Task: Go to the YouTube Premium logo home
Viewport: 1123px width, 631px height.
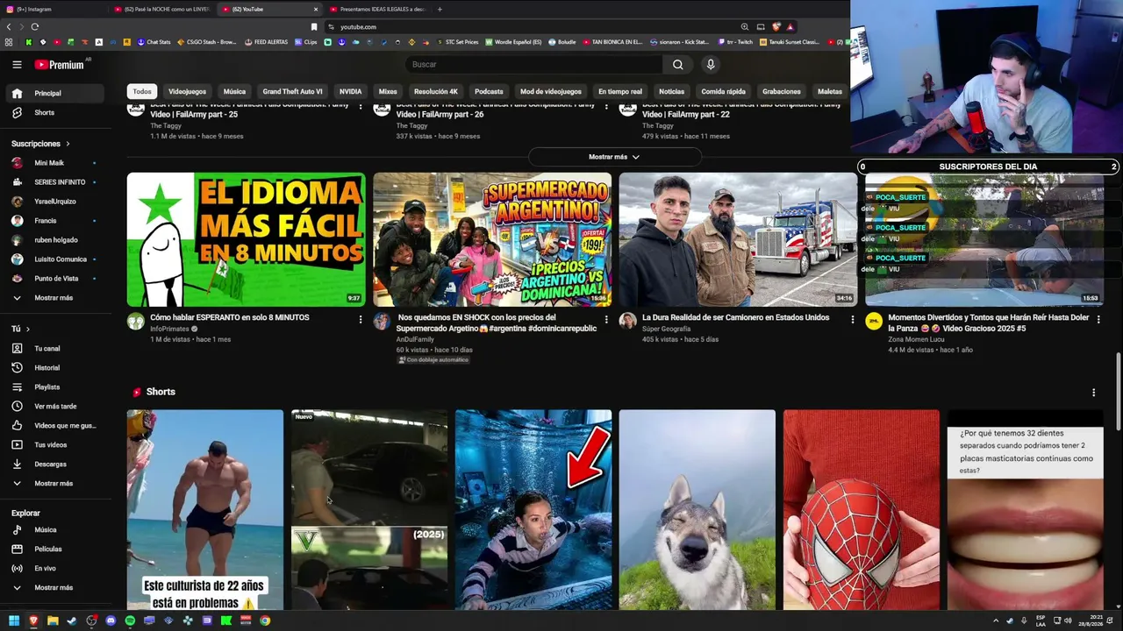Action: coord(60,65)
